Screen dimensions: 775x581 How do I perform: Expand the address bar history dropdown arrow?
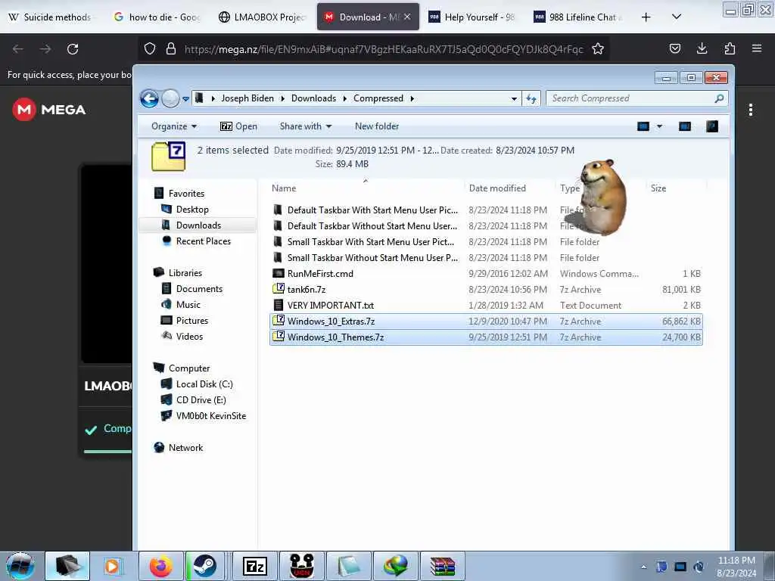point(514,99)
